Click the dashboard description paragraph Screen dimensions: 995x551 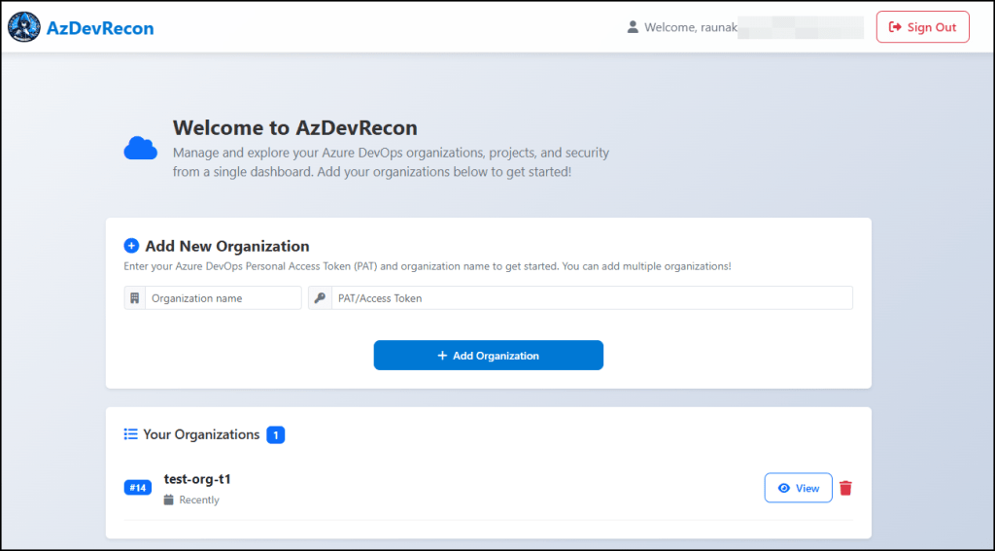tap(391, 162)
